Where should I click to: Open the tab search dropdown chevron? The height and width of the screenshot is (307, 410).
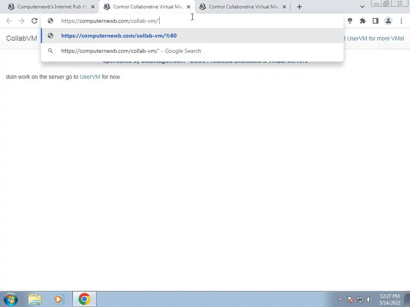pos(362,7)
